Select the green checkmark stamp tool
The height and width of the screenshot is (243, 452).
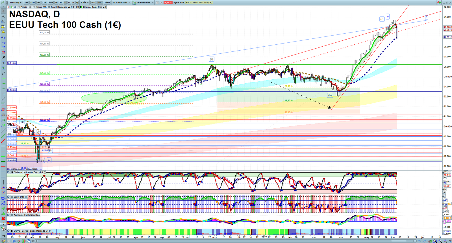(3, 209)
